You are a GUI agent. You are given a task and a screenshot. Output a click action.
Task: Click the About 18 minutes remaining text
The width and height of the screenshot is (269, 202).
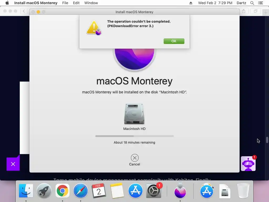[x=134, y=142]
